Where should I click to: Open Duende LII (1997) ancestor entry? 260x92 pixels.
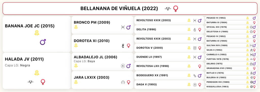169,57
